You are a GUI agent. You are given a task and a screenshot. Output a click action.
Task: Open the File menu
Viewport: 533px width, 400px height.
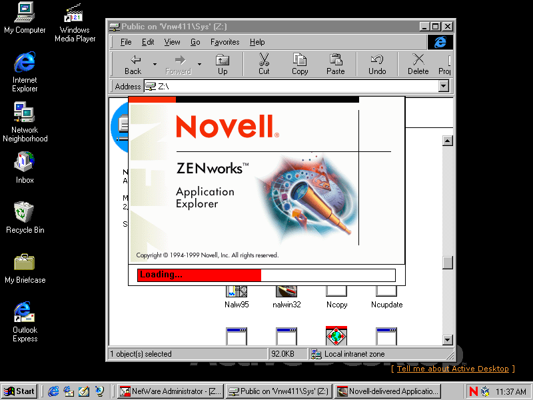126,42
